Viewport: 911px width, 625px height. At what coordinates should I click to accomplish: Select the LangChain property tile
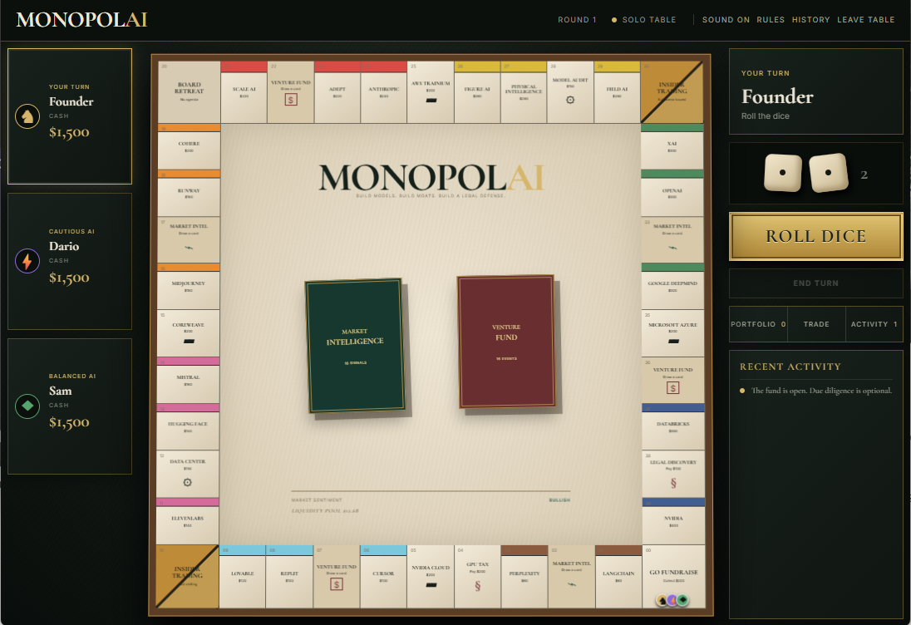pyautogui.click(x=618, y=576)
